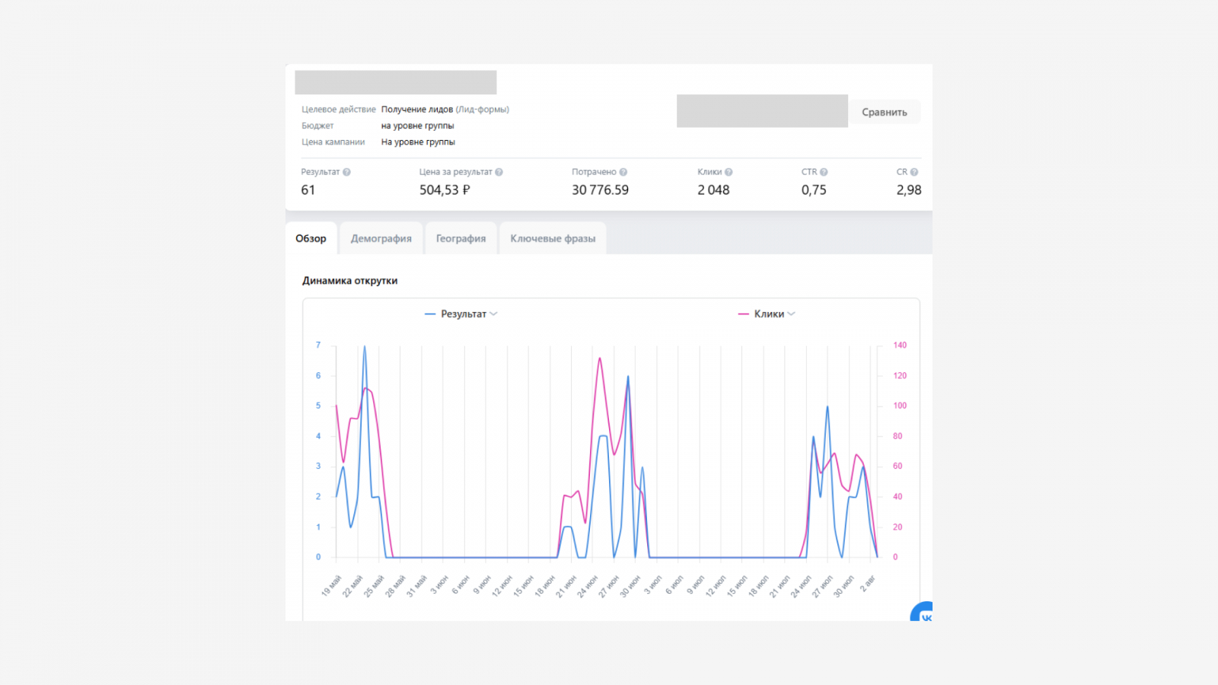Switch to the Ключевые фразы tab
This screenshot has width=1218, height=685.
pyautogui.click(x=553, y=238)
